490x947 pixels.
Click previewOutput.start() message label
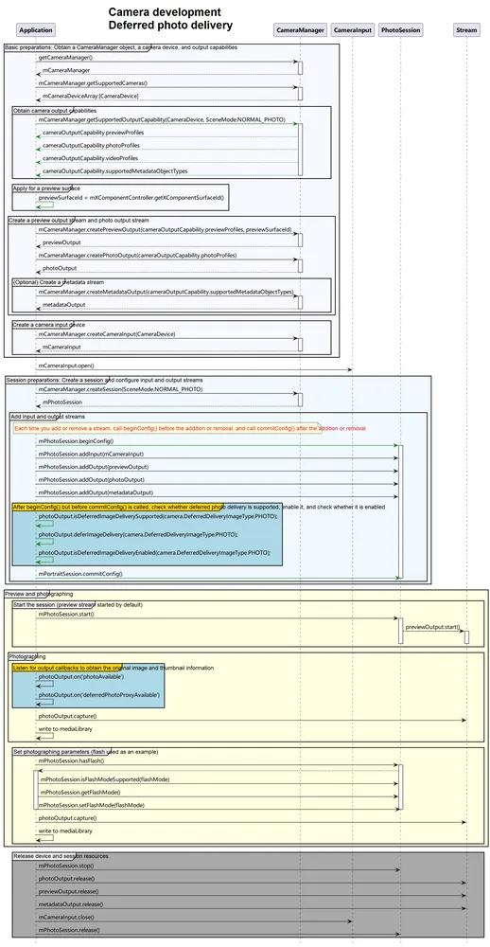point(432,627)
